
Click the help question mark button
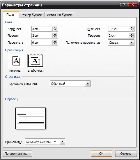pos(124,5)
